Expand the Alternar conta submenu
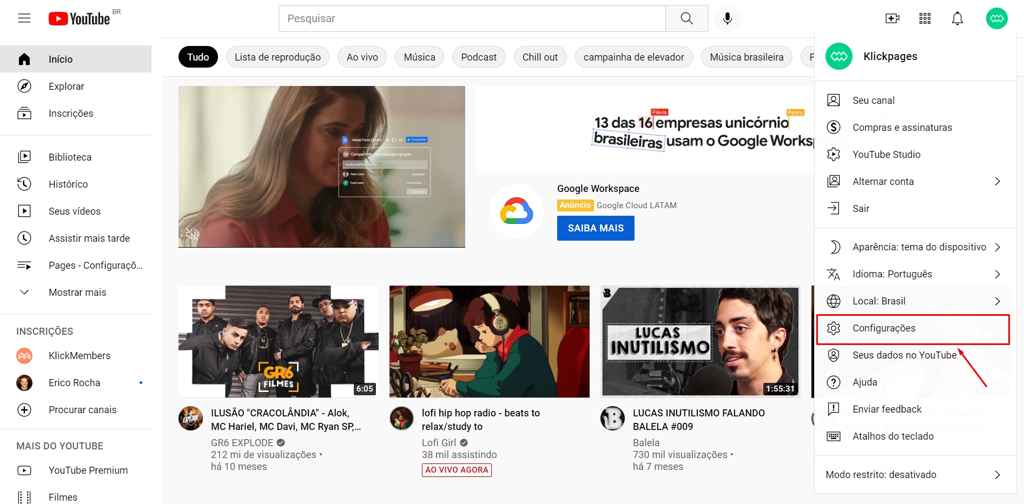 (x=915, y=181)
